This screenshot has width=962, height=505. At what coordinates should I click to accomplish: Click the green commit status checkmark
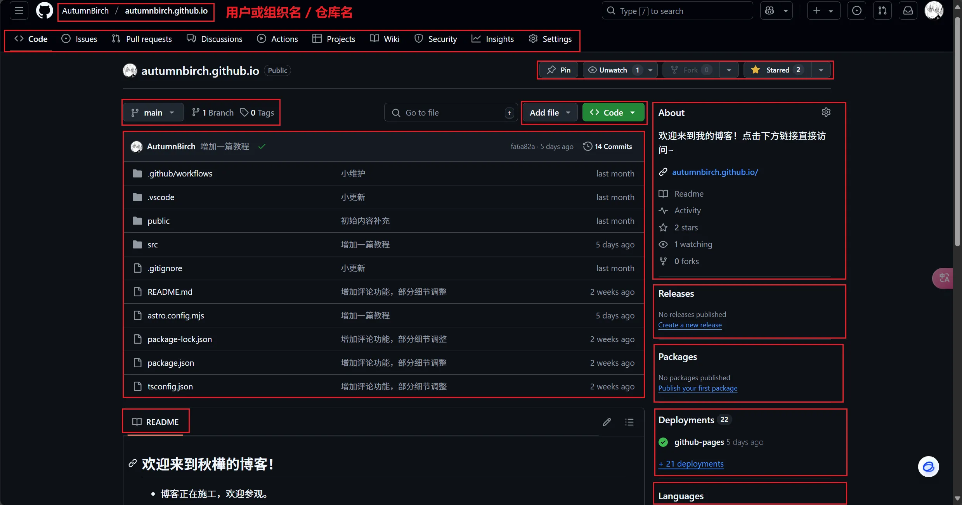point(262,146)
